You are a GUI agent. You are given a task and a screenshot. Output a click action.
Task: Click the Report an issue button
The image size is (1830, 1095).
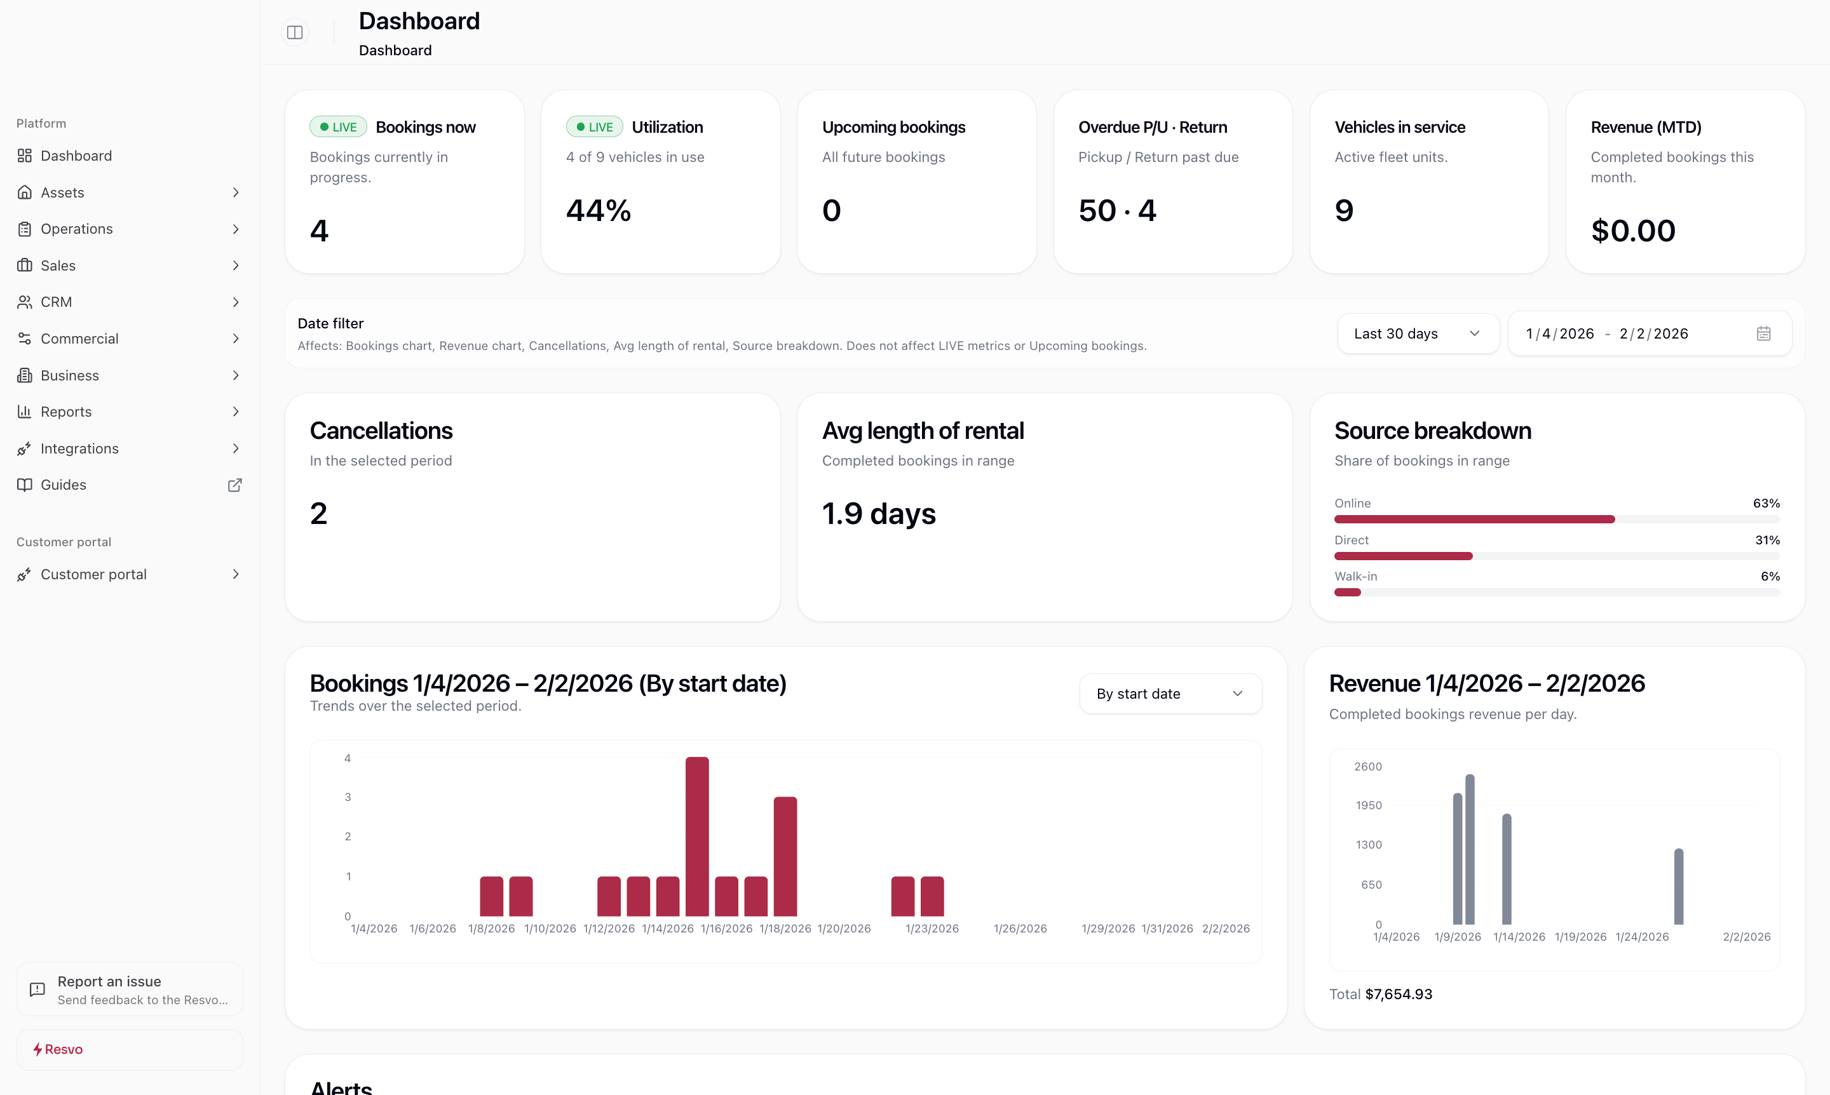click(x=129, y=989)
